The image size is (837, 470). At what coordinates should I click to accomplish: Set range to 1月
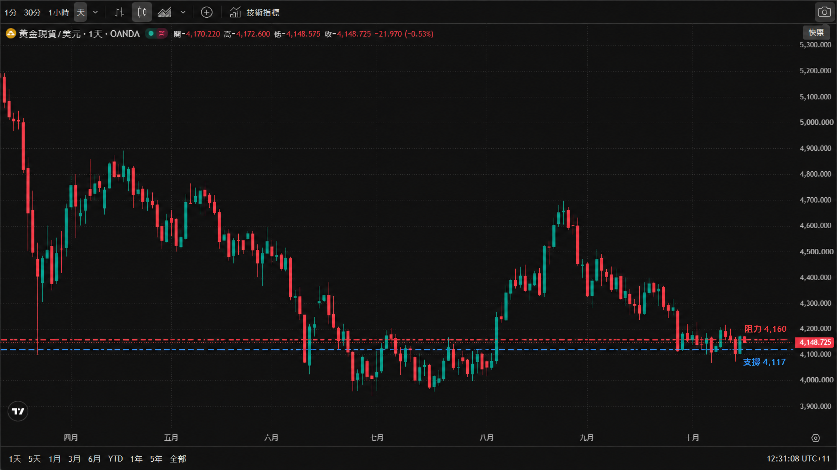click(54, 459)
